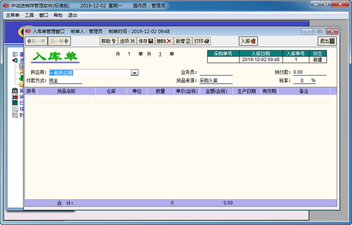This screenshot has height=225, width=352.
Task: Select the bottom ledger icon in sidebar
Action: click(x=15, y=115)
